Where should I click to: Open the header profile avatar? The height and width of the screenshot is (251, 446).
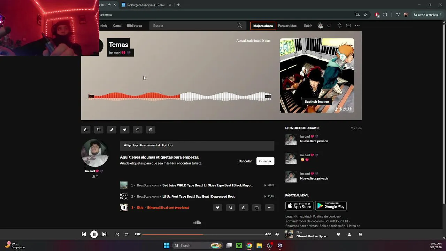321,26
